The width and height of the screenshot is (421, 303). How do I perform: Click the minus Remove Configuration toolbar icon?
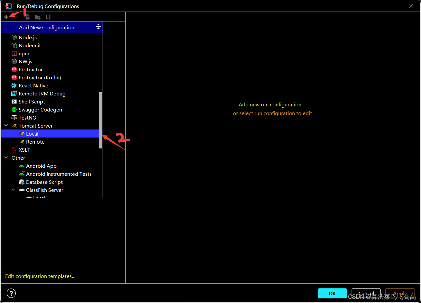(16, 17)
